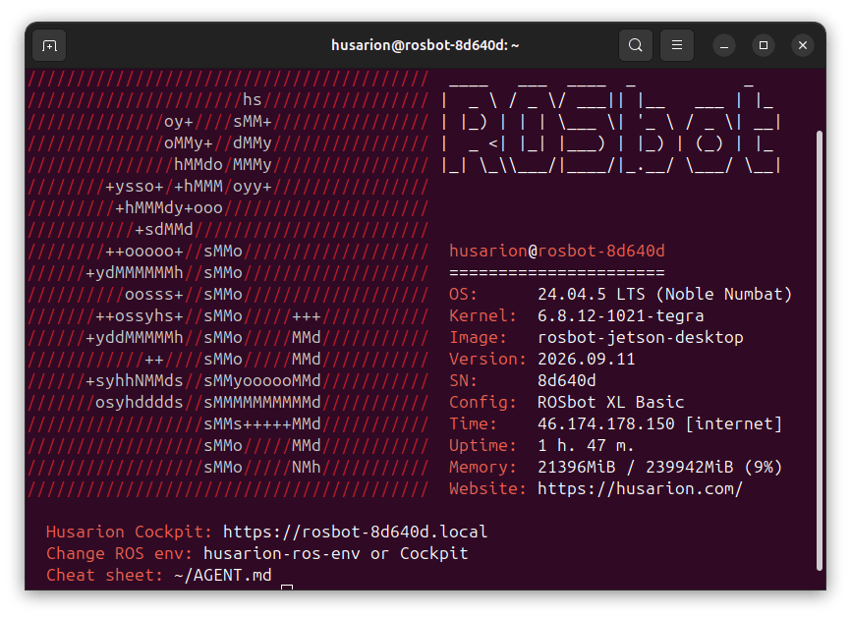851x618 pixels.
Task: Click the OS value 24.04.5 LTS (Noble Numbat)
Action: click(x=665, y=294)
